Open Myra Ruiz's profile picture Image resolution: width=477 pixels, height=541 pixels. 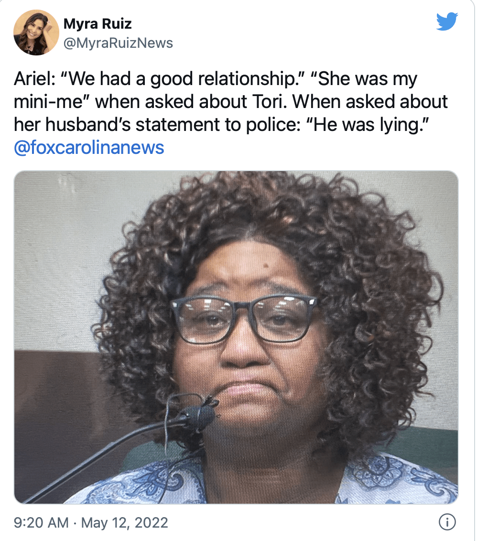(x=36, y=32)
